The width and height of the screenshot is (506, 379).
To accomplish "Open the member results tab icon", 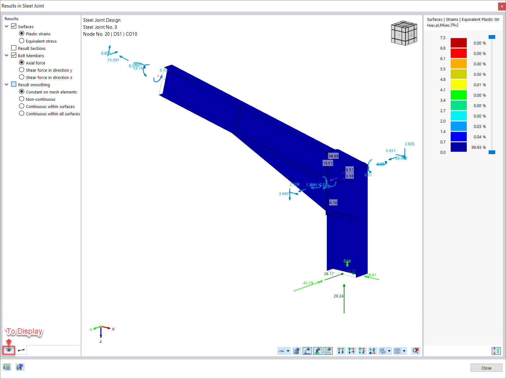I will 21,350.
